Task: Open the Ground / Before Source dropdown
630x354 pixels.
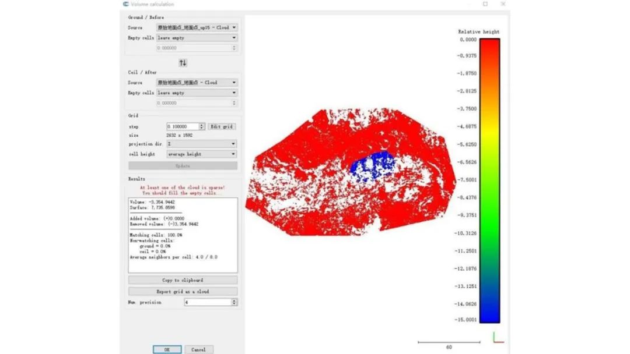Action: [197, 27]
